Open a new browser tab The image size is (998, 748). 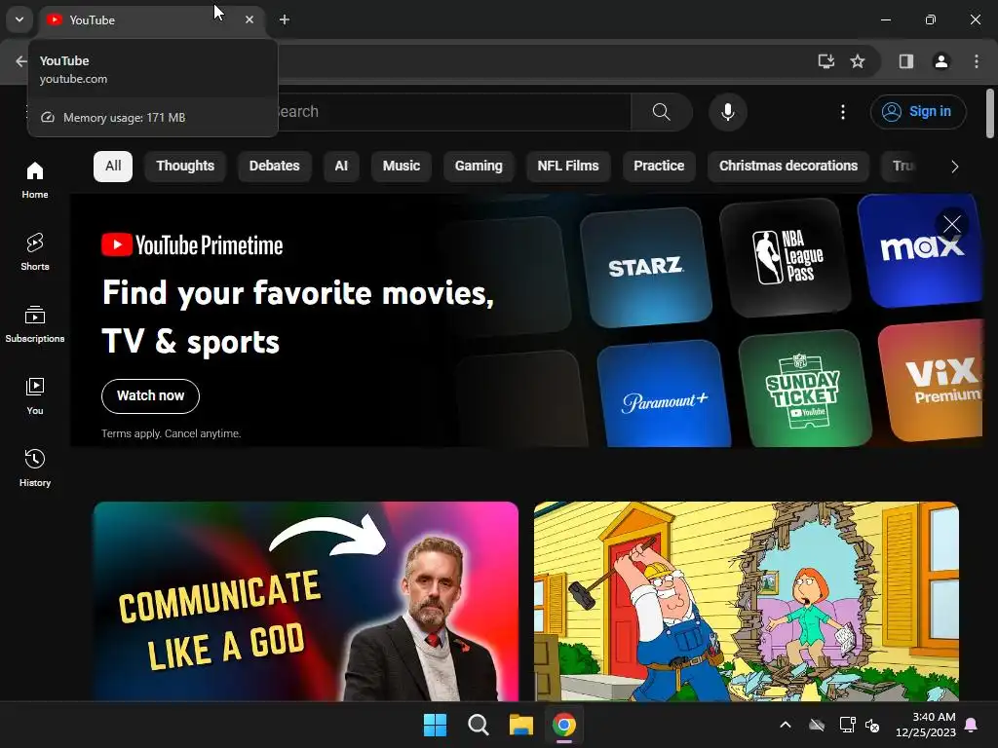pos(285,19)
